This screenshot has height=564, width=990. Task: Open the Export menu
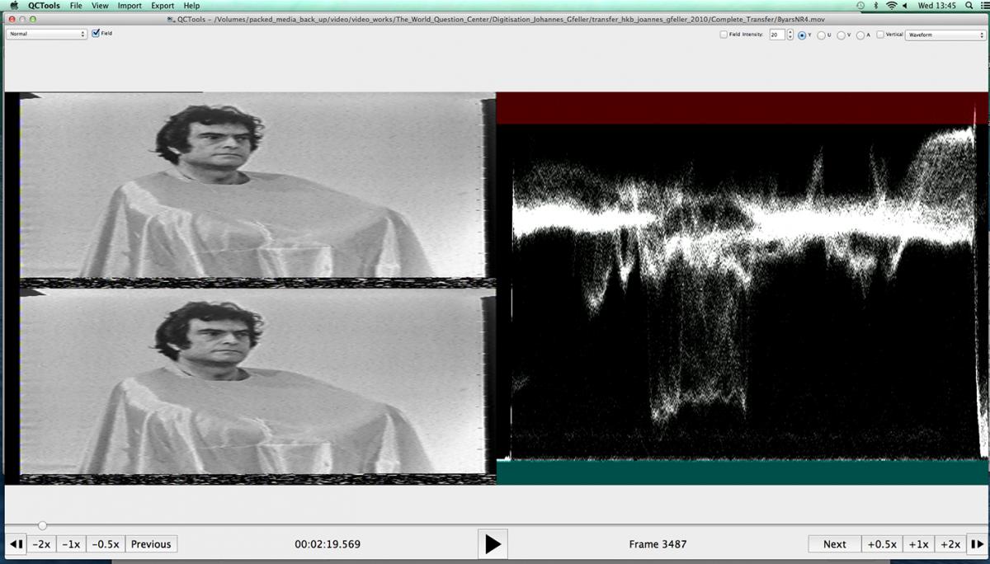(x=163, y=6)
